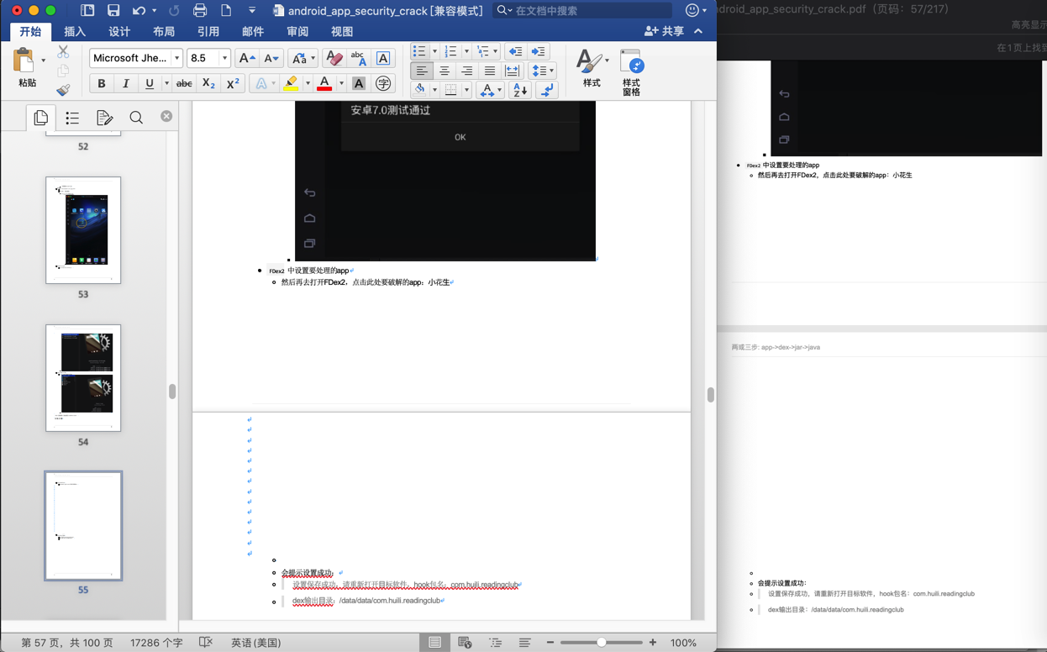Click the 粘贴 (Paste) button
This screenshot has width=1047, height=652.
27,68
